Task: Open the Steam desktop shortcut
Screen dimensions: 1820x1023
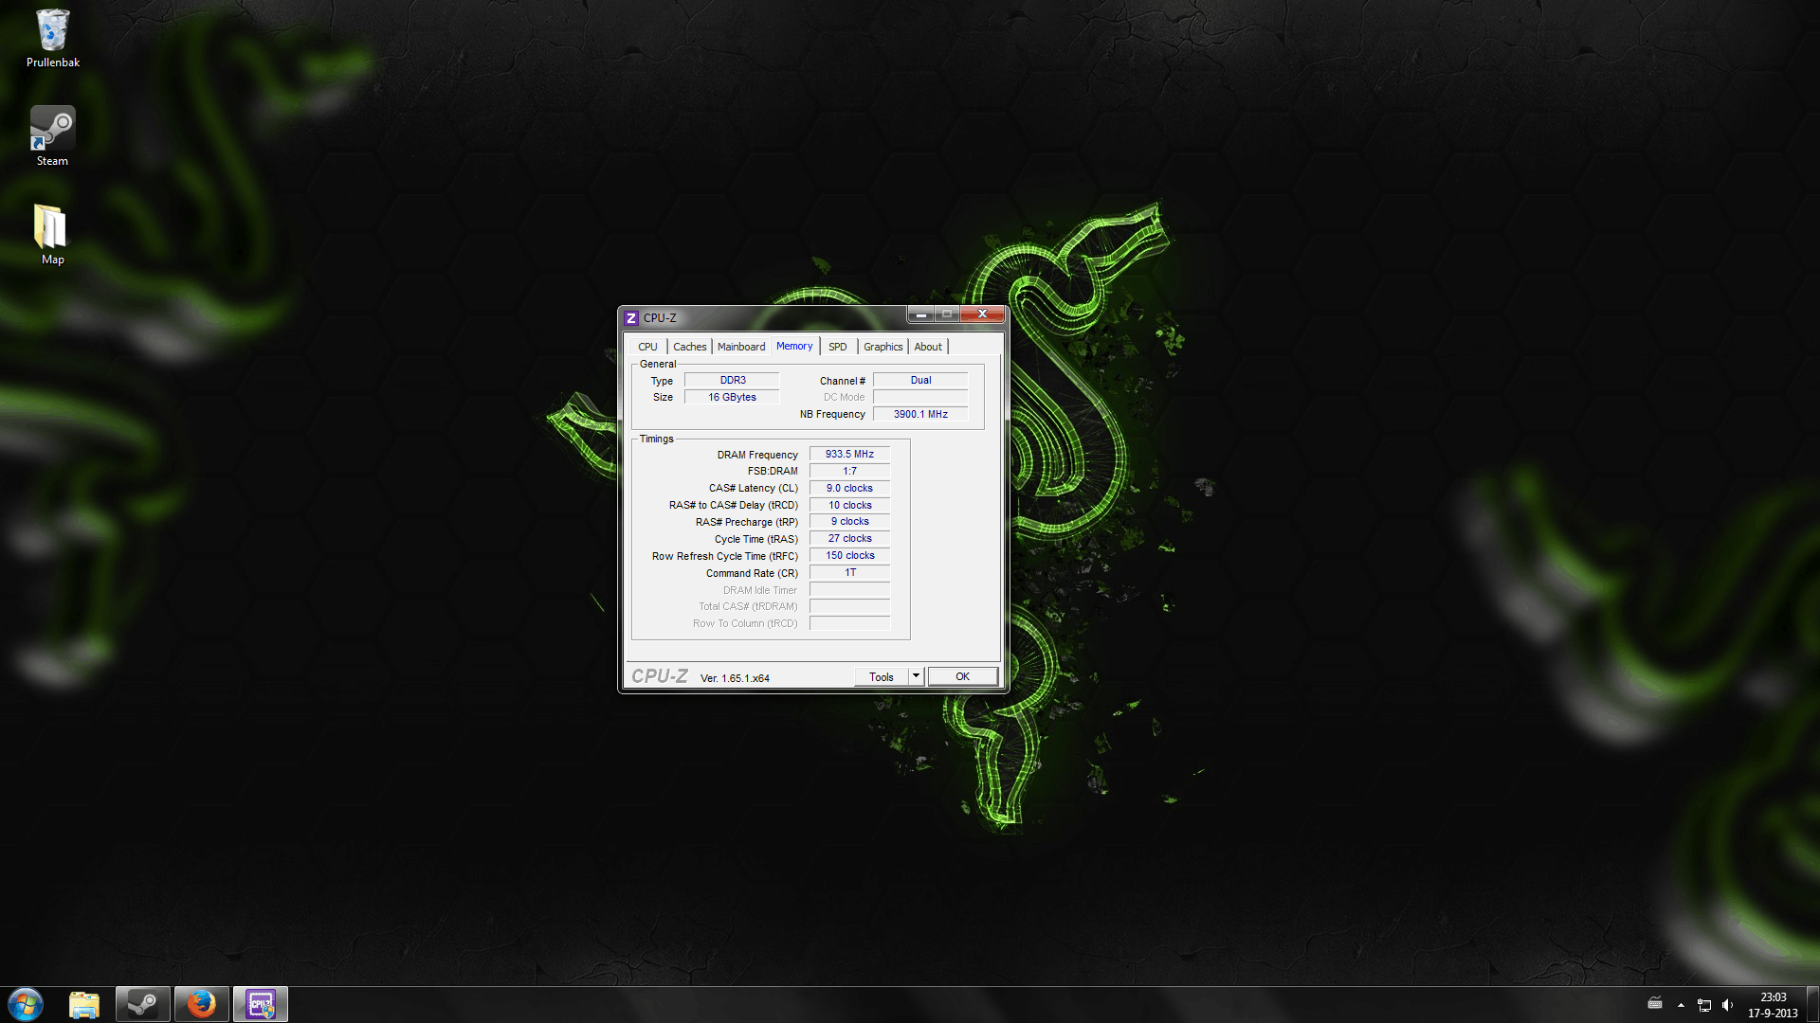Action: (52, 135)
